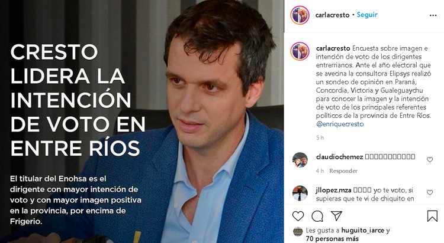Follow carlacresto with Seguir
This screenshot has height=243, width=444.
(367, 15)
